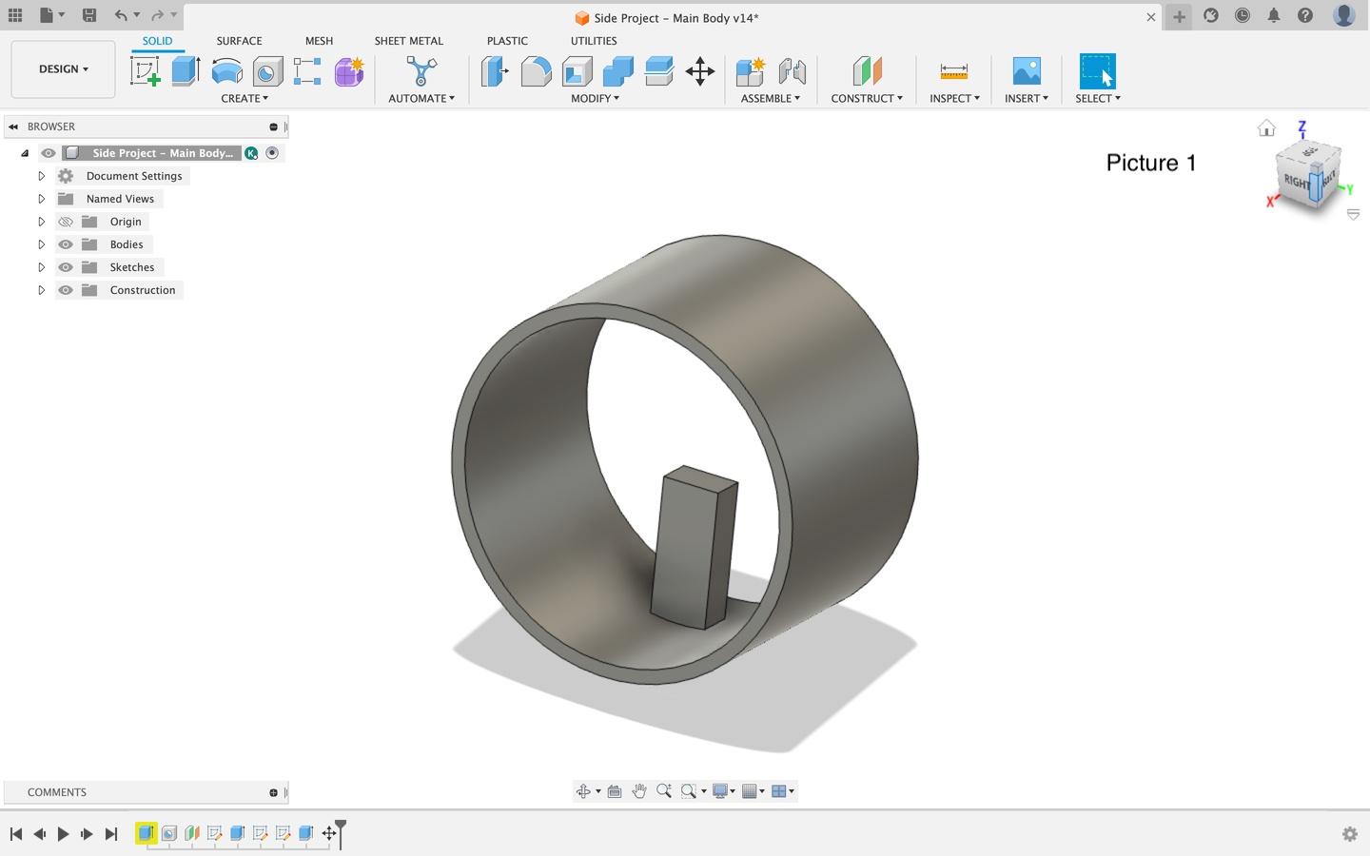Toggle visibility of the root Side Project component
Viewport: 1370px width, 856px height.
[49, 153]
